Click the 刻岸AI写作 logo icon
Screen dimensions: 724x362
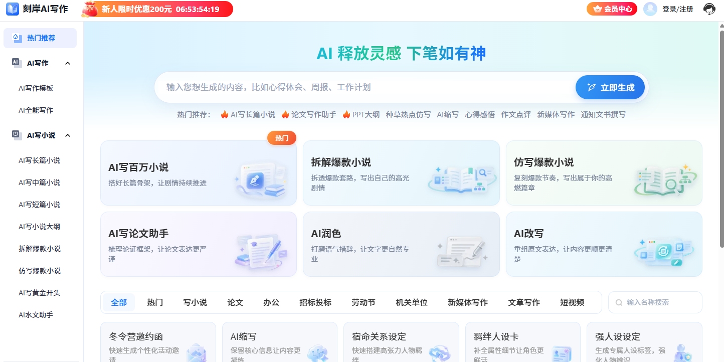pyautogui.click(x=13, y=9)
